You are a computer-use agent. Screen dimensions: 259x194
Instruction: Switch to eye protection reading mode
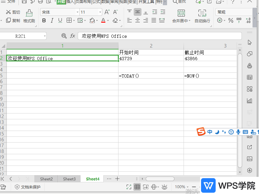coord(164,187)
